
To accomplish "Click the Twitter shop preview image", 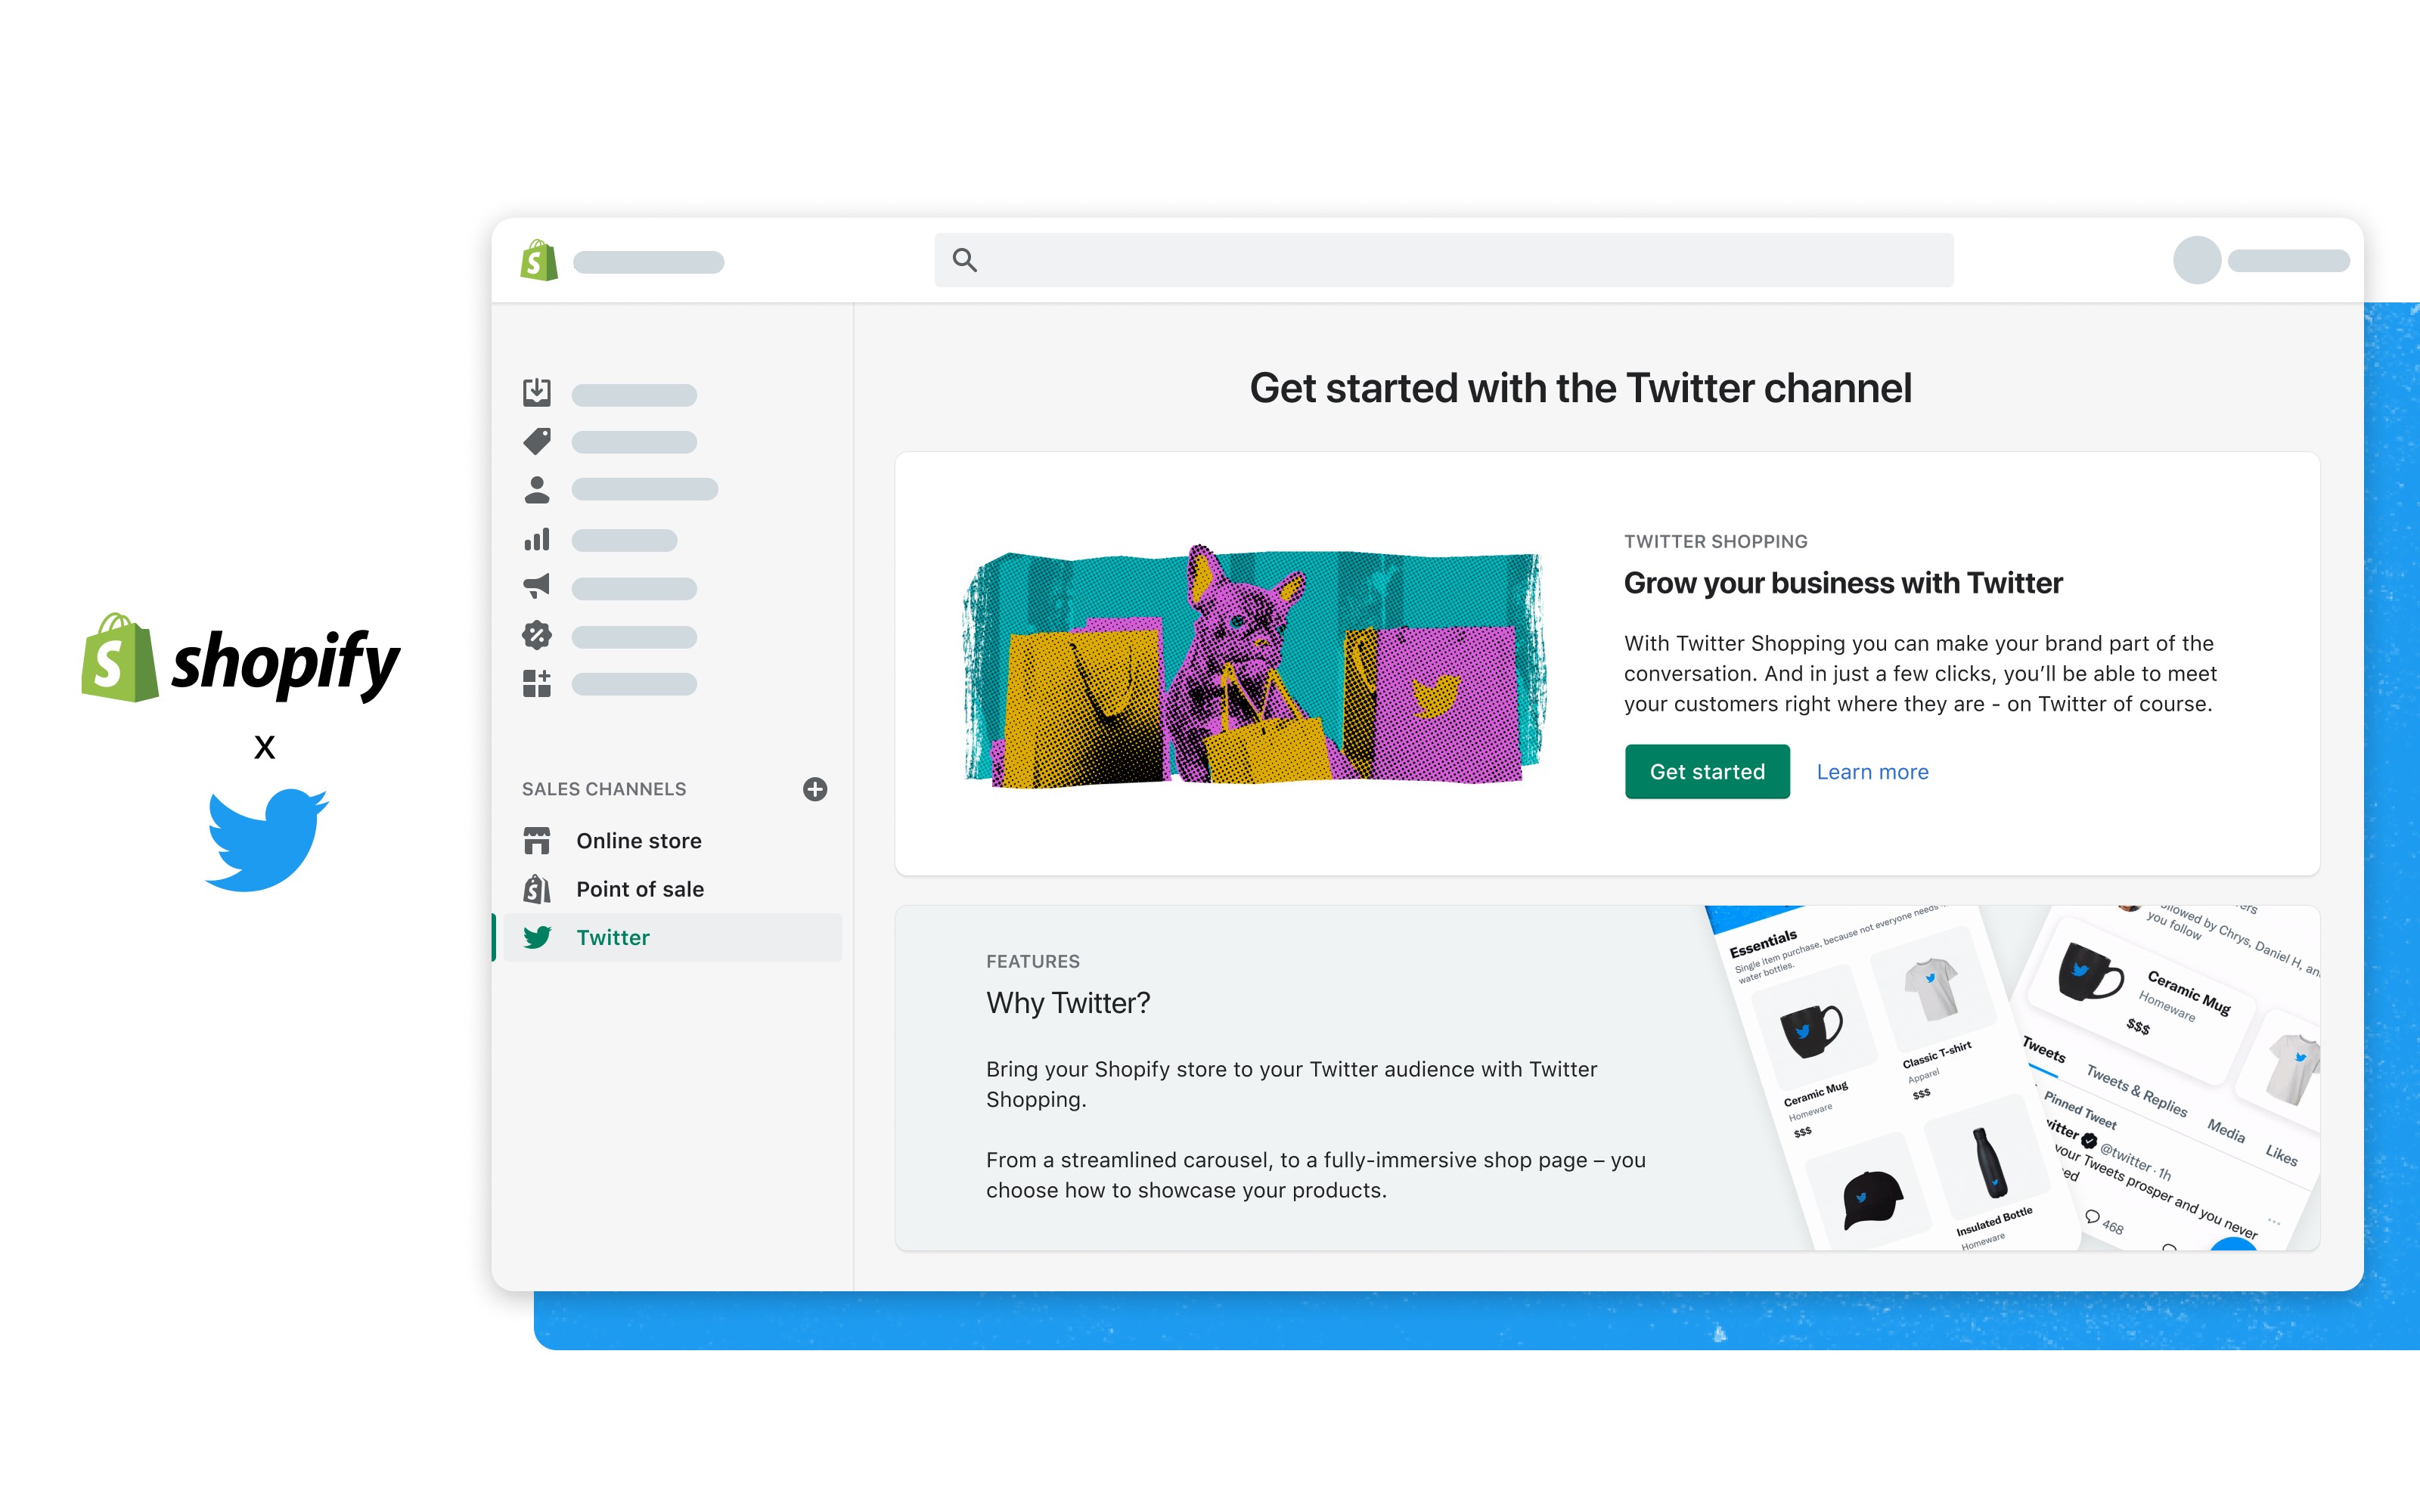I will point(2010,1078).
